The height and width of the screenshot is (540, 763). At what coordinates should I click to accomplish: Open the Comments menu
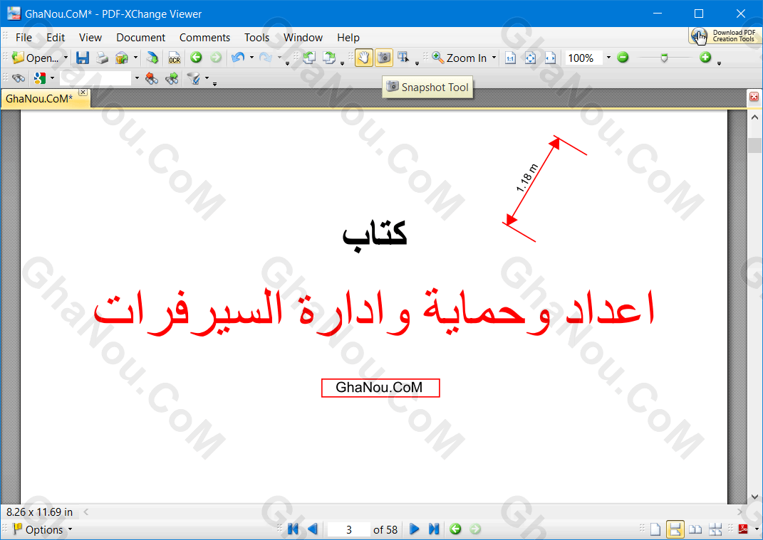(204, 38)
